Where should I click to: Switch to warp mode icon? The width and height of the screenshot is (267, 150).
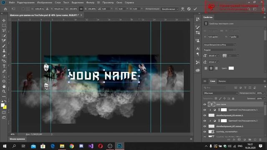183,9
